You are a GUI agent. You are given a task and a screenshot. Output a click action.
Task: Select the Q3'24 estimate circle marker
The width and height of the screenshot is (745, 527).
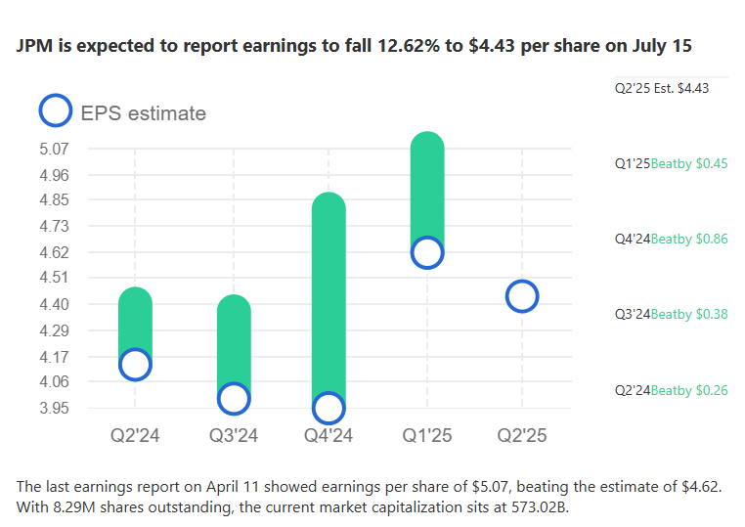(x=234, y=398)
